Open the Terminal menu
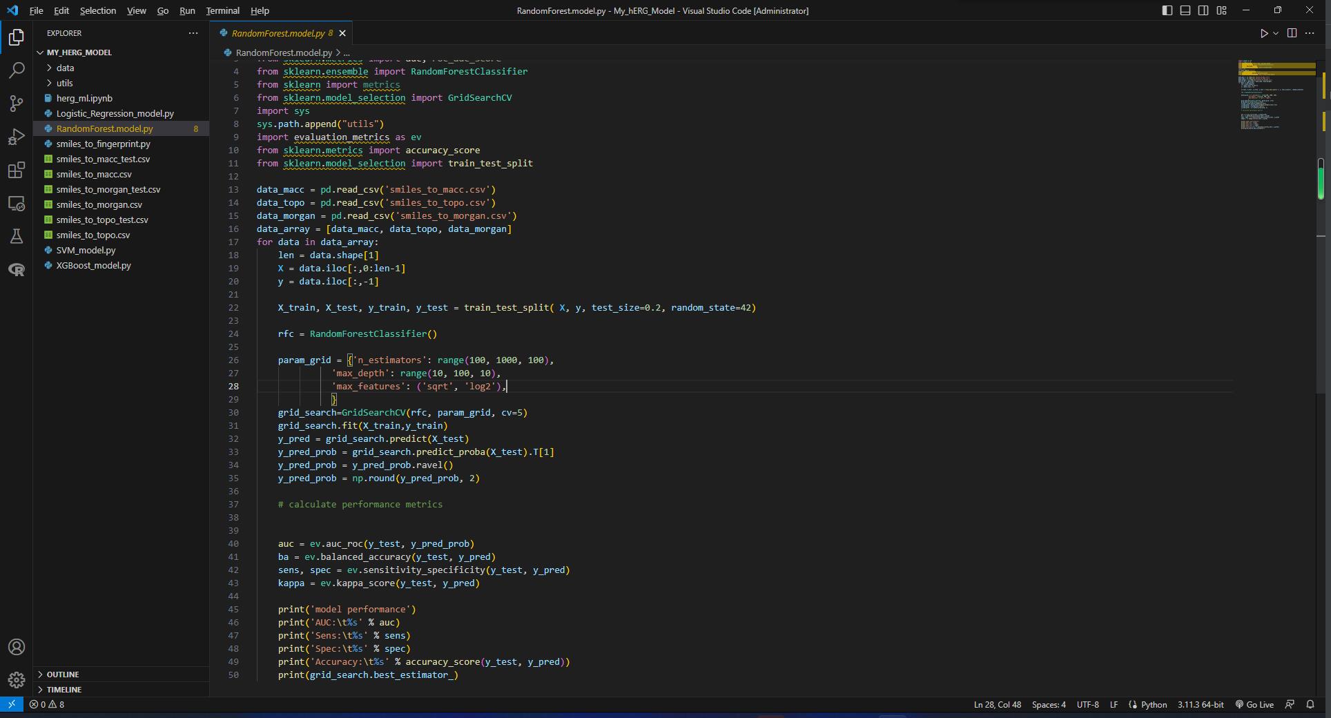Screen dimensions: 1331x718 [x=223, y=10]
